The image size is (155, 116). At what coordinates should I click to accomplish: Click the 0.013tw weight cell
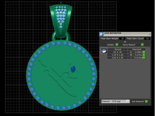click(x=138, y=58)
